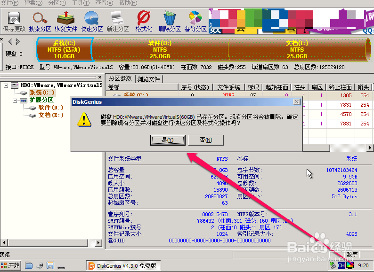Screen dimensions: 374x272
Task: Click the DiskGenius V4.3.0 免费版 taskbar button
Action: tap(123, 265)
